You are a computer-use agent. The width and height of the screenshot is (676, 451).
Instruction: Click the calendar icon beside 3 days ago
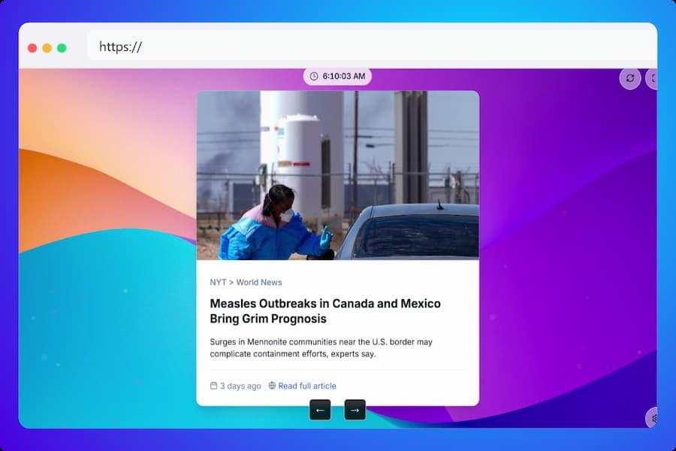[213, 386]
